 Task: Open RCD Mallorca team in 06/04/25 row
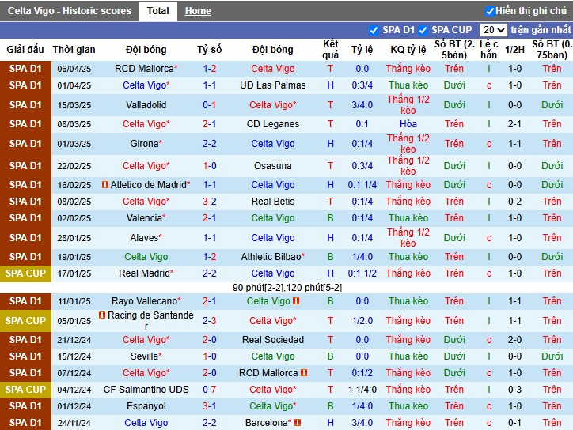coord(146,69)
